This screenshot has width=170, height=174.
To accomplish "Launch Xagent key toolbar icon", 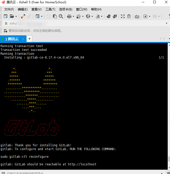I will [115, 17].
